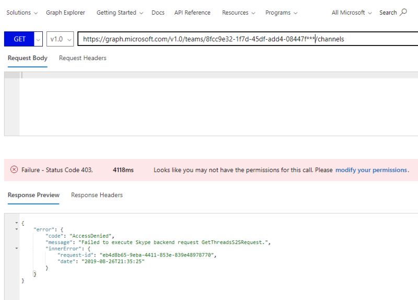Image resolution: width=418 pixels, height=300 pixels.
Task: Click the "AccessDenied" code value
Action: [90, 236]
